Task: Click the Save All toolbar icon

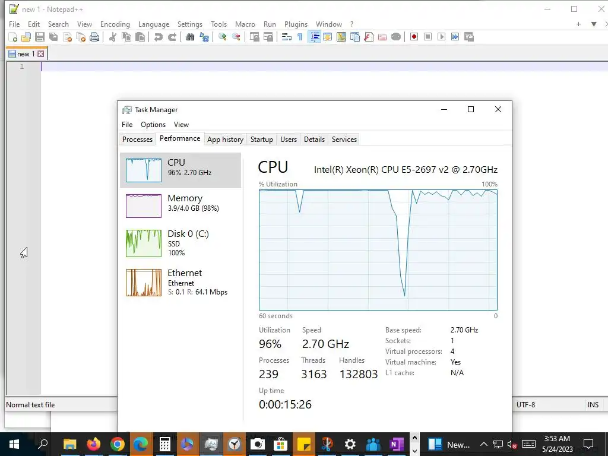Action: click(x=53, y=37)
